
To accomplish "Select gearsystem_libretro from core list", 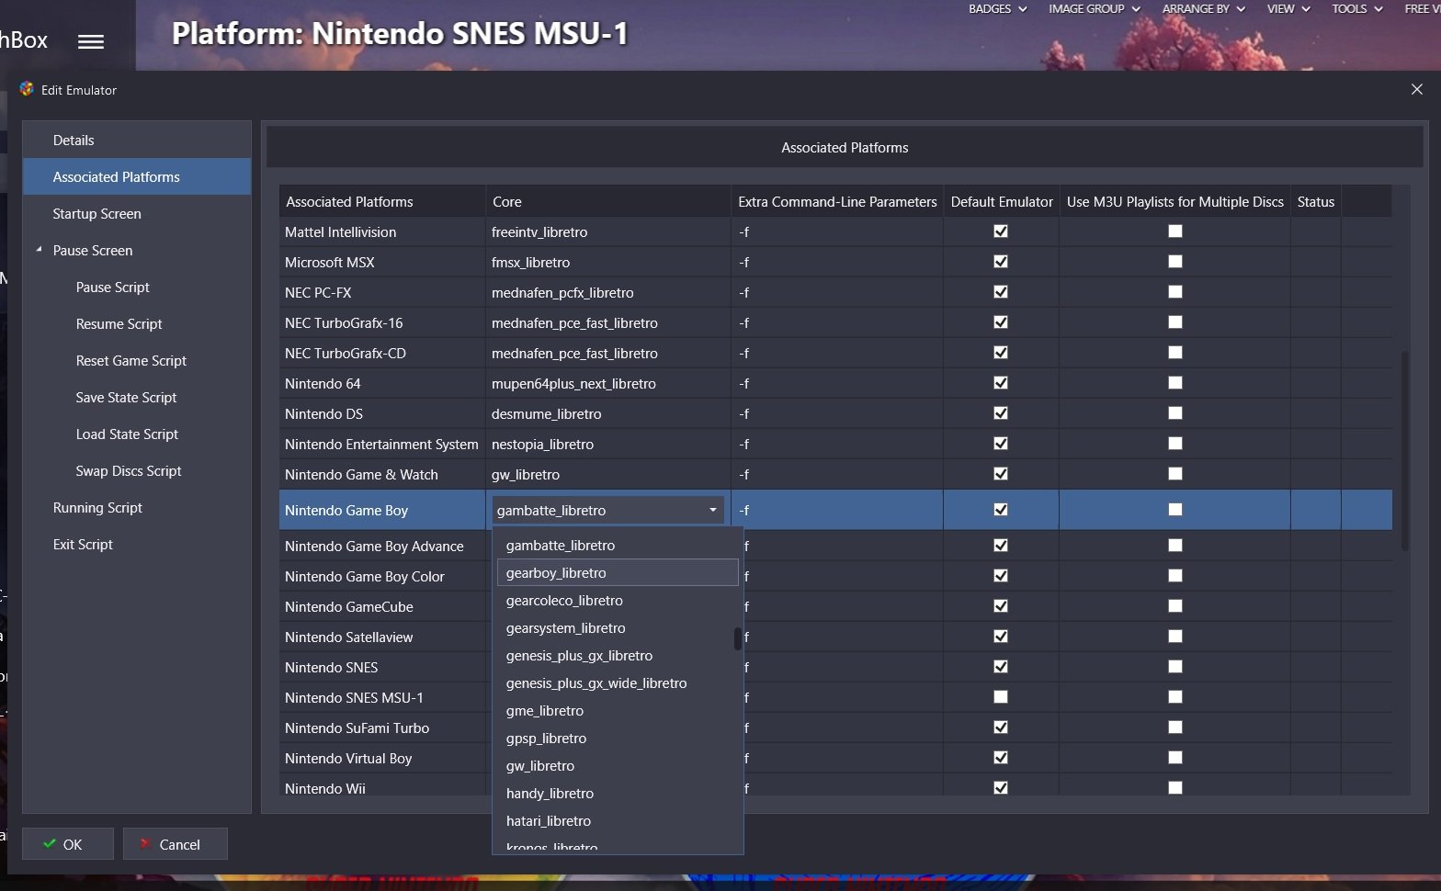I will (x=618, y=627).
